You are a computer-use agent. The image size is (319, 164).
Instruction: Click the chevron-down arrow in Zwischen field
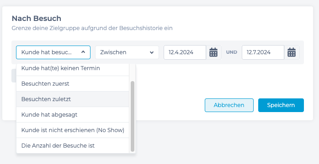click(152, 52)
